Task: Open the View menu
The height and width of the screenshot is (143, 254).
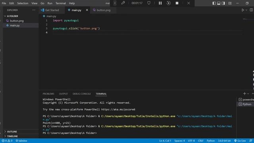Action: [x=35, y=3]
